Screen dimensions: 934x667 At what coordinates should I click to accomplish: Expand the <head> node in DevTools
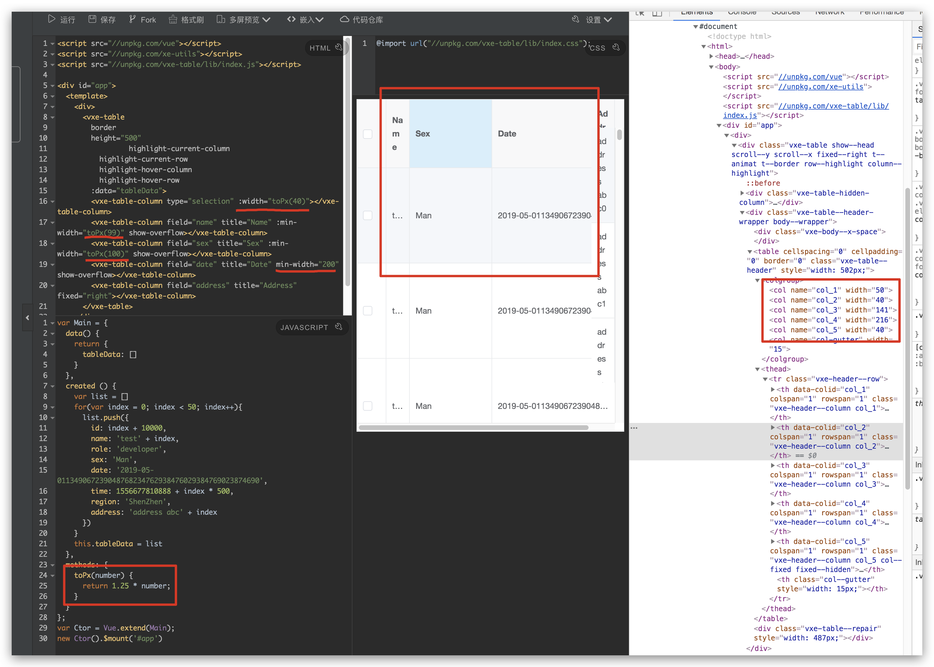pyautogui.click(x=711, y=56)
